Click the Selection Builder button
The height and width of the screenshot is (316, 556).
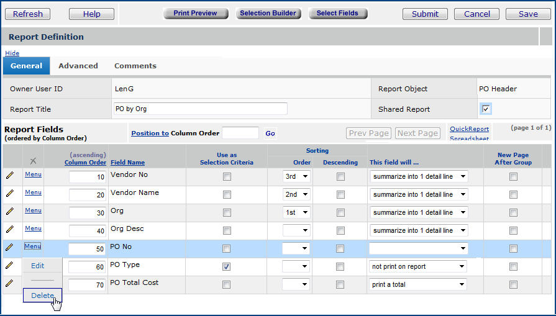coord(268,13)
